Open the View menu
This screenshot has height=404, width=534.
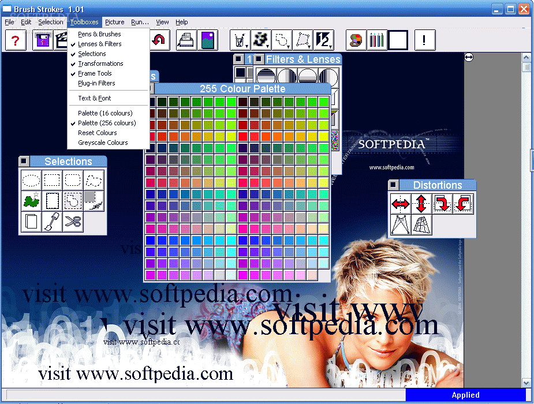pos(162,22)
